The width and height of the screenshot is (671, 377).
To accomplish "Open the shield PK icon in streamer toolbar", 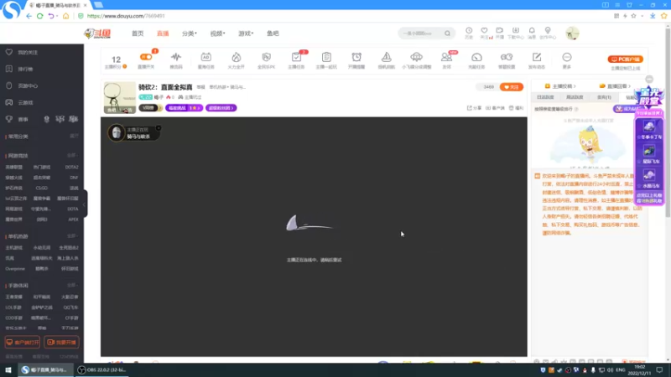I will click(266, 57).
